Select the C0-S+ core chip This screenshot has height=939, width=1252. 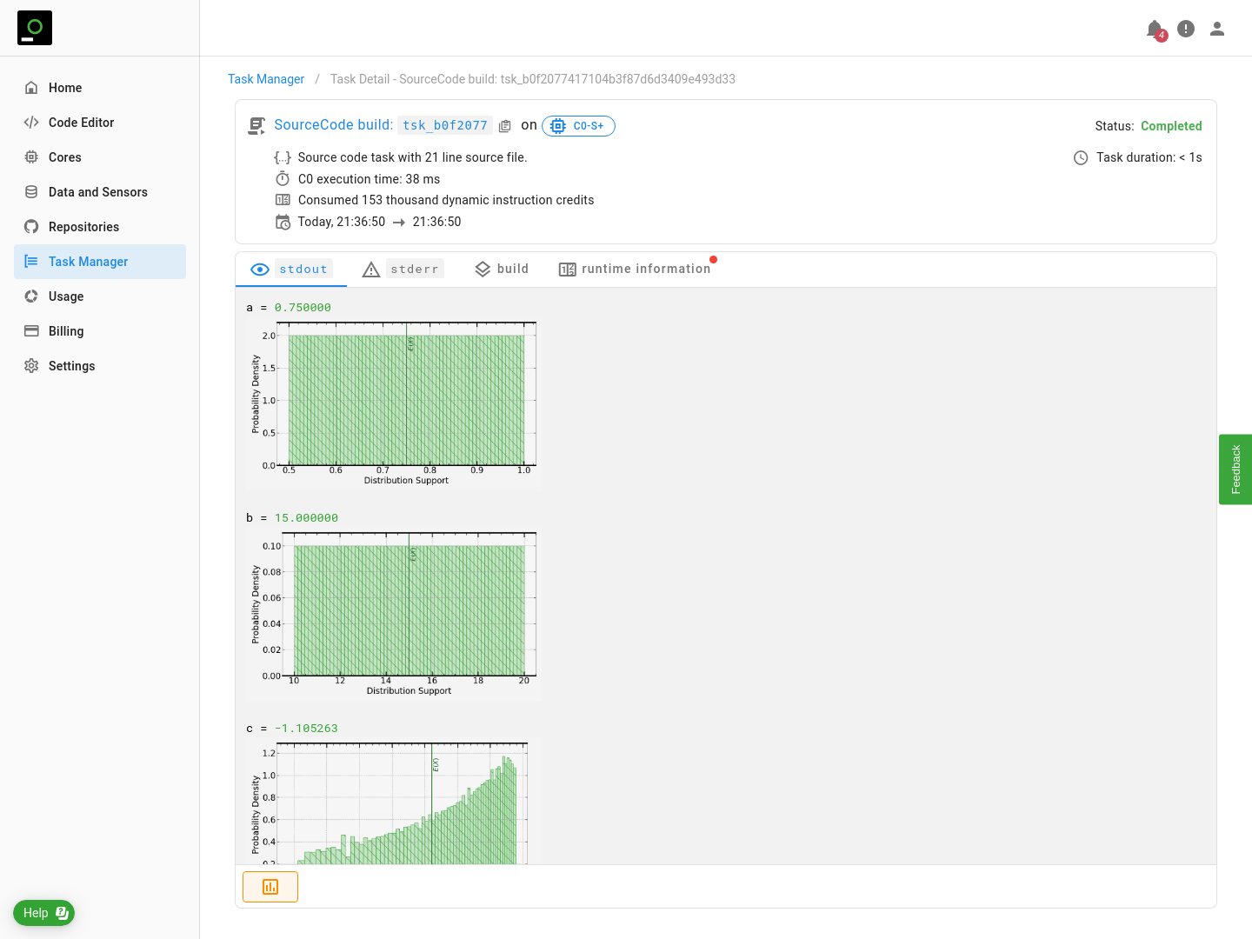tap(578, 126)
